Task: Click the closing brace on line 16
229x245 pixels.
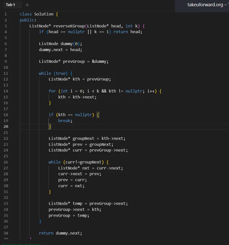Action: point(50,103)
